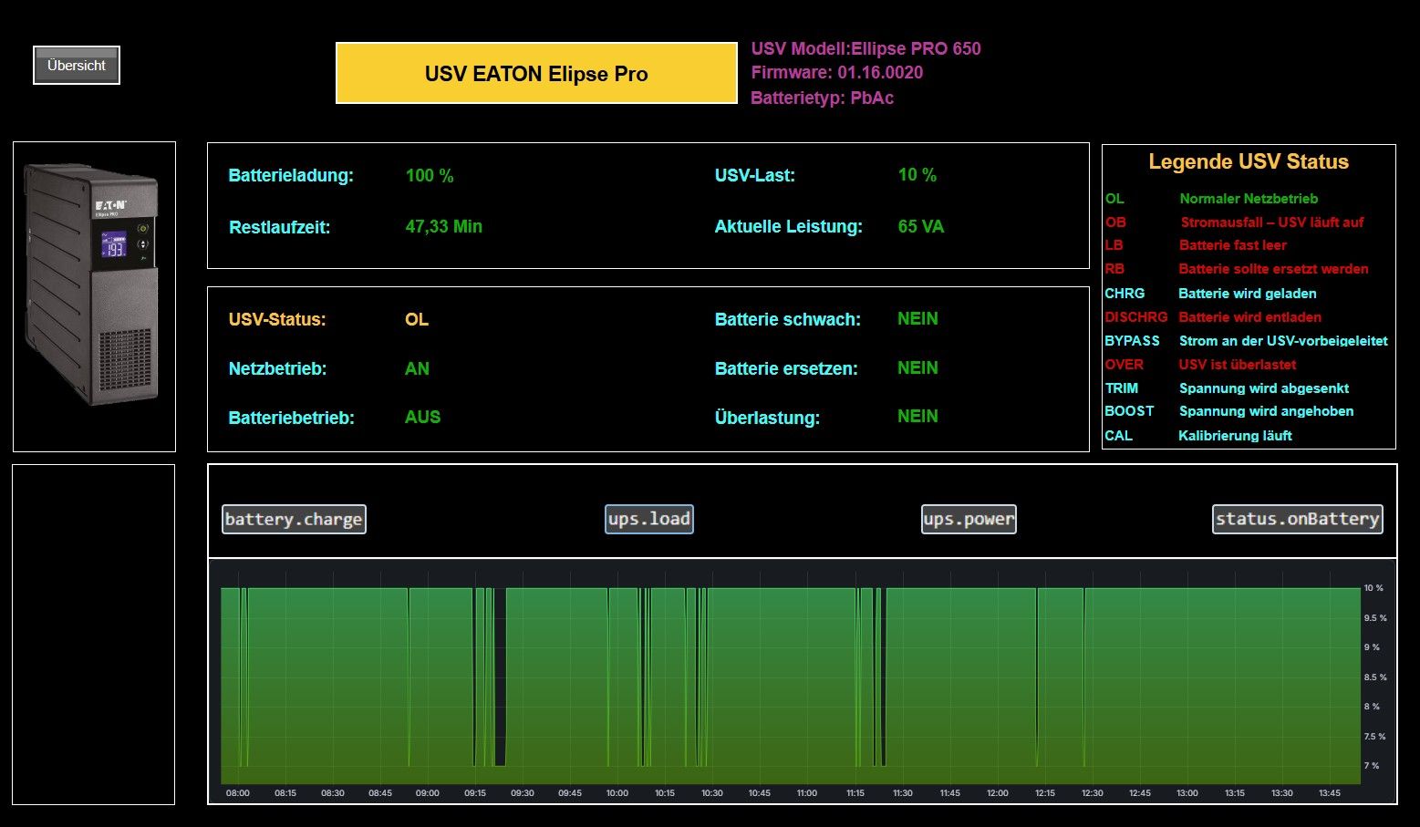Screen dimensions: 1420x827
Task: Select the "NEIN" value beside Batterie ersetzen
Action: coord(917,367)
